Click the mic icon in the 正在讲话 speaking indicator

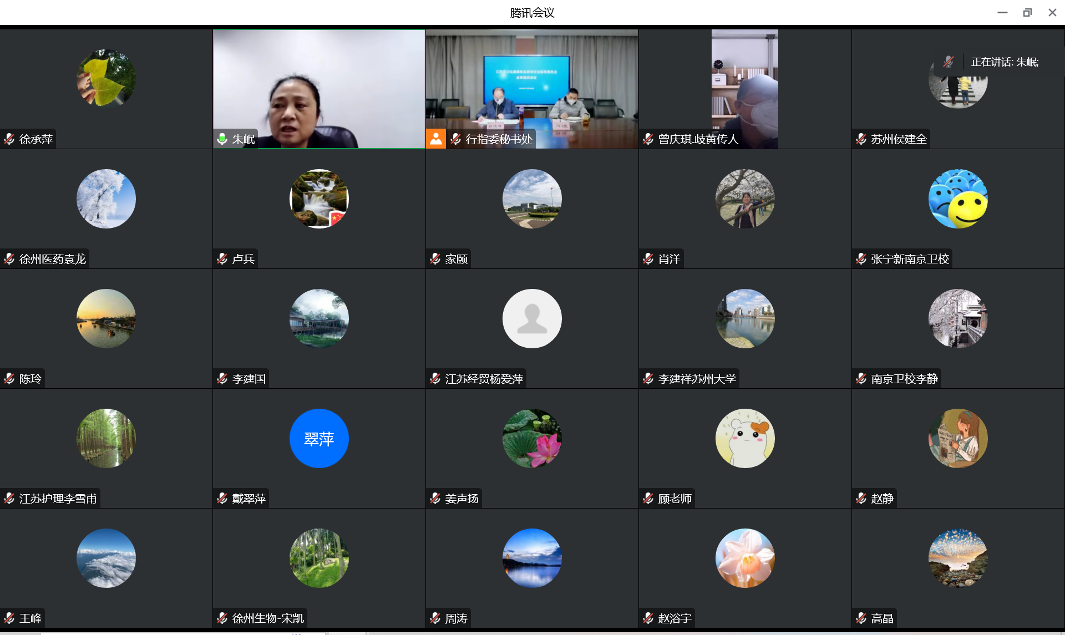(x=949, y=62)
